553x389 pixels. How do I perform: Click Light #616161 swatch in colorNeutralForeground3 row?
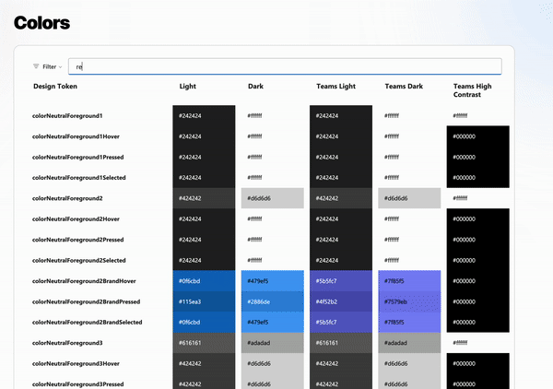pos(204,343)
